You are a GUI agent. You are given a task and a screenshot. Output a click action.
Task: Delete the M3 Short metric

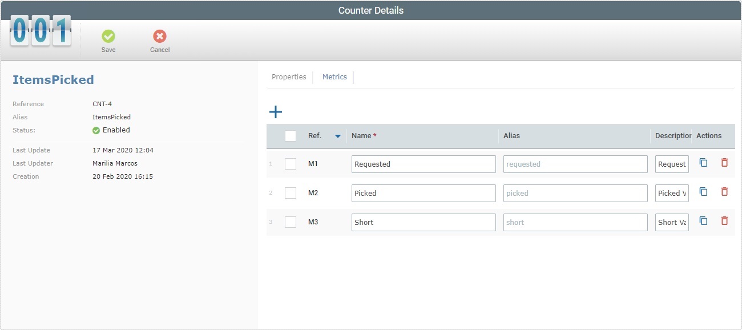point(724,221)
